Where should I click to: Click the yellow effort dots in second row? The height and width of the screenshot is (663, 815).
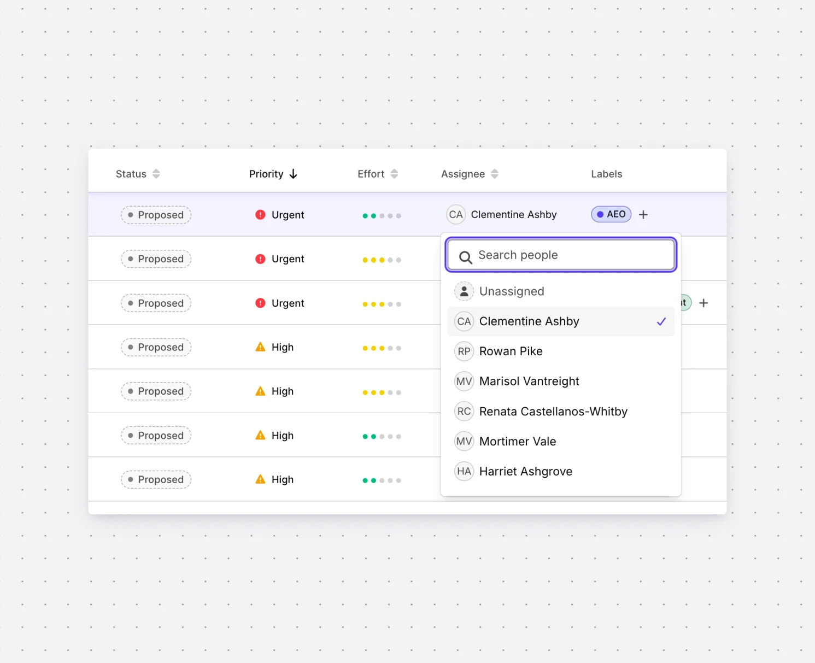[382, 260]
